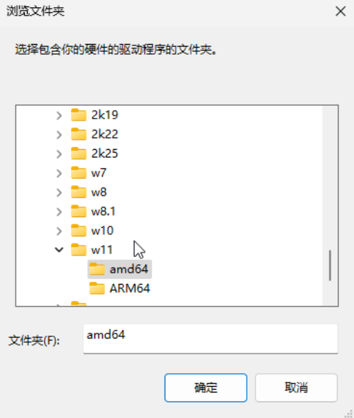Click the ARM64 folder icon
This screenshot has height=418, width=354.
click(96, 288)
